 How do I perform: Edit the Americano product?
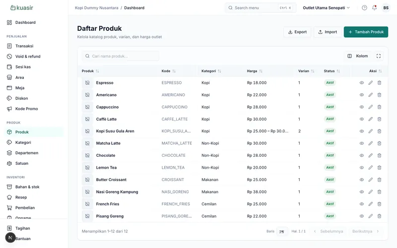pos(370,95)
